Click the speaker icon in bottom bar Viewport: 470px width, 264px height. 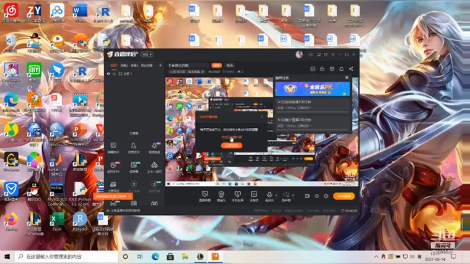(x=287, y=196)
